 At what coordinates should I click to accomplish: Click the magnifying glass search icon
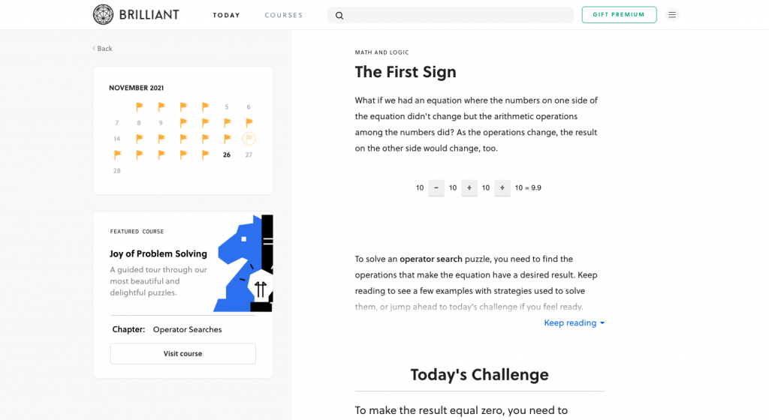(x=339, y=15)
